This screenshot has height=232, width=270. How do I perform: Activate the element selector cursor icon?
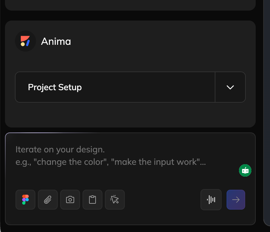[115, 200]
